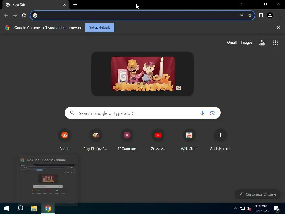The height and width of the screenshot is (214, 285).
Task: Close the New Tab tab
Action: coord(65,5)
